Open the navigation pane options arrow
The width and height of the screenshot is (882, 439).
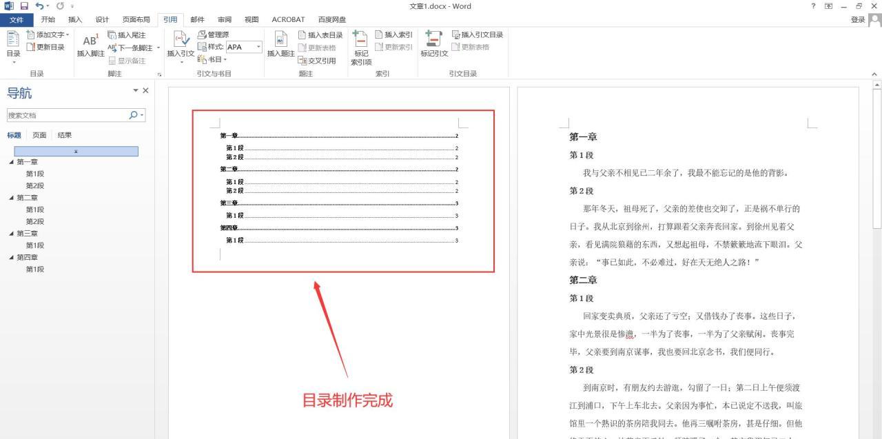(x=136, y=90)
